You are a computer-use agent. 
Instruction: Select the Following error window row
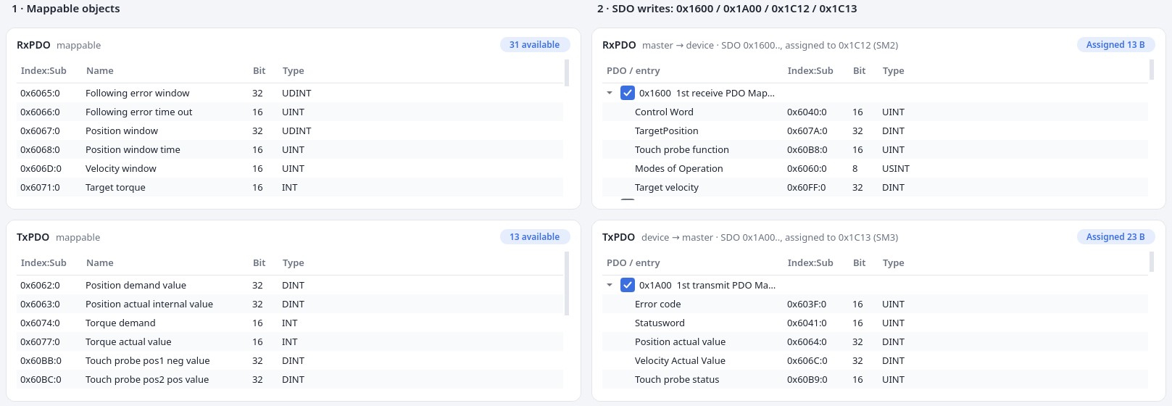290,93
